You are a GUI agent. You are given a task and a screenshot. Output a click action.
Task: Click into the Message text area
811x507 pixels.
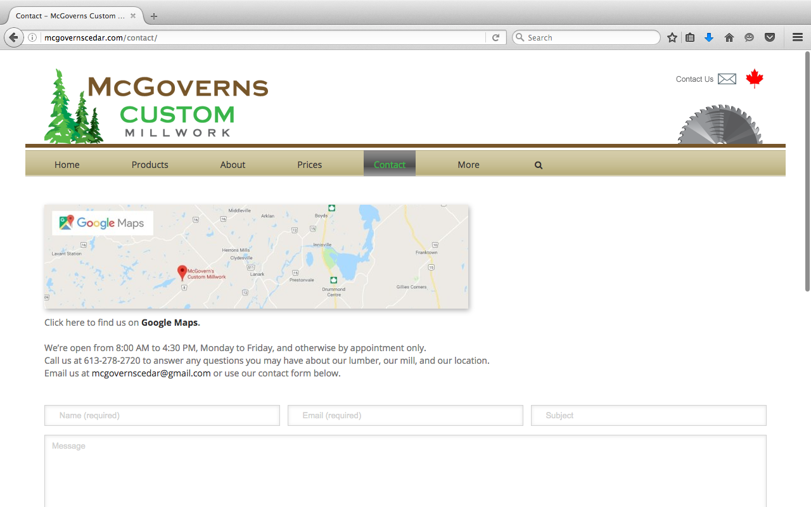point(405,471)
